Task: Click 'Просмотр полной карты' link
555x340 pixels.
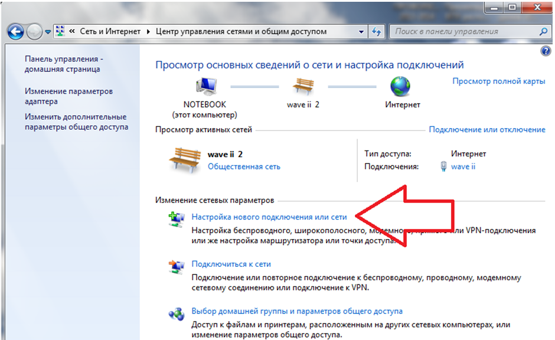Action: point(499,81)
